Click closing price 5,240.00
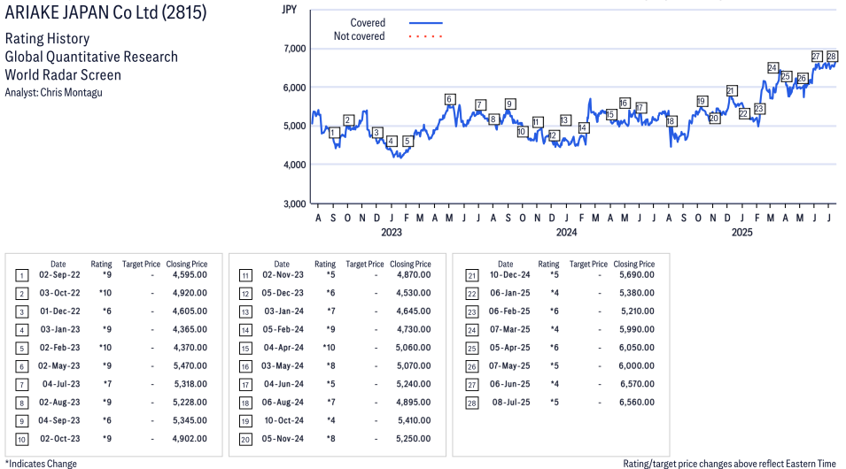Screen dimensions: 846x469 [414, 384]
